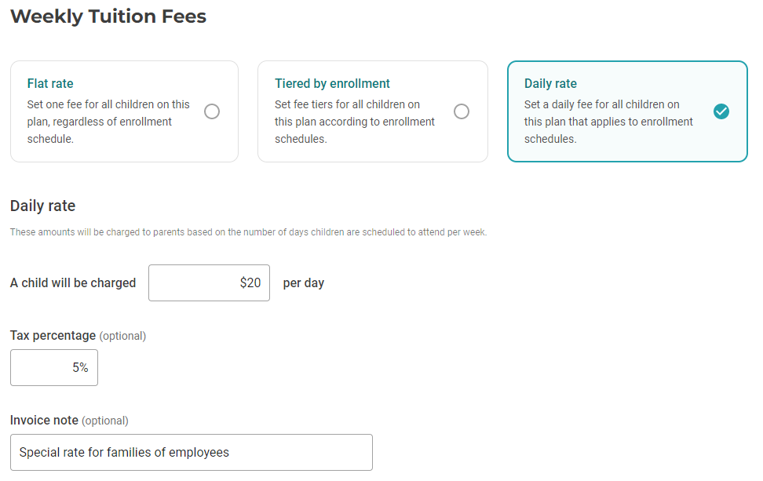
Task: Select the Tiered by enrollment radio button
Action: pyautogui.click(x=461, y=111)
